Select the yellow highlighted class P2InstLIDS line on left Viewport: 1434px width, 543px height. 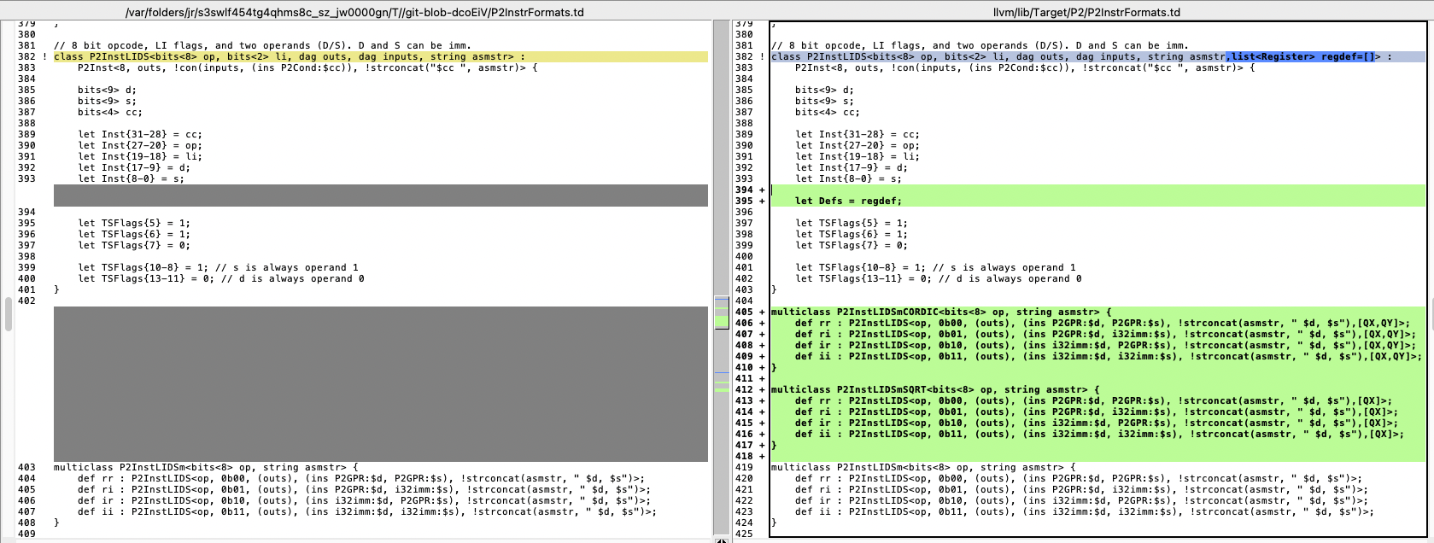[x=290, y=57]
